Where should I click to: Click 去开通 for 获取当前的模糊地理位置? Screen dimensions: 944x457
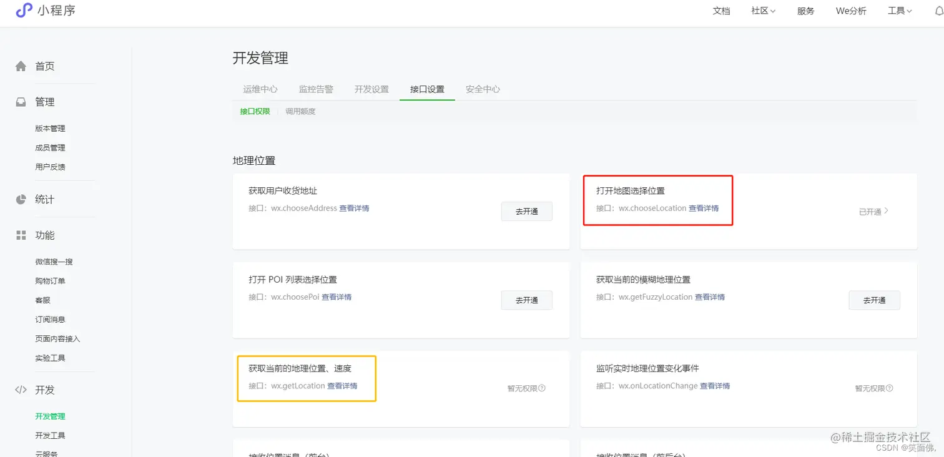[x=874, y=300]
